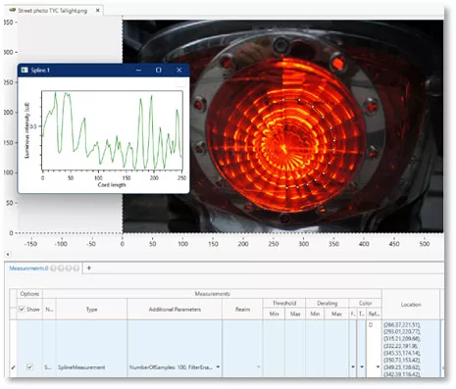Toggle the Show checkbox in the Options header
The width and height of the screenshot is (456, 389).
click(22, 309)
